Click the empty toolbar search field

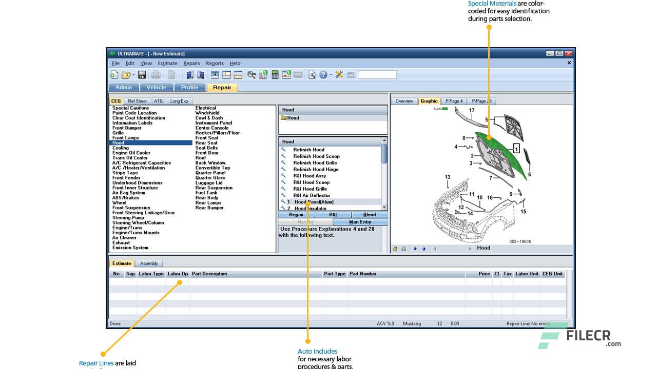(x=377, y=75)
